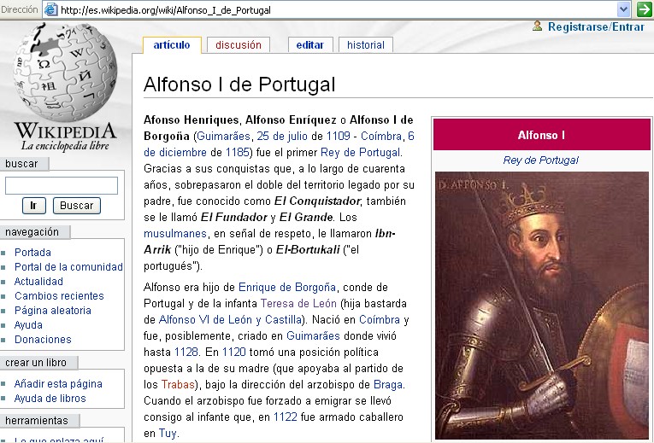Screen dimensions: 654x443
Task: Open Ayuda de libros link
Action: click(50, 399)
